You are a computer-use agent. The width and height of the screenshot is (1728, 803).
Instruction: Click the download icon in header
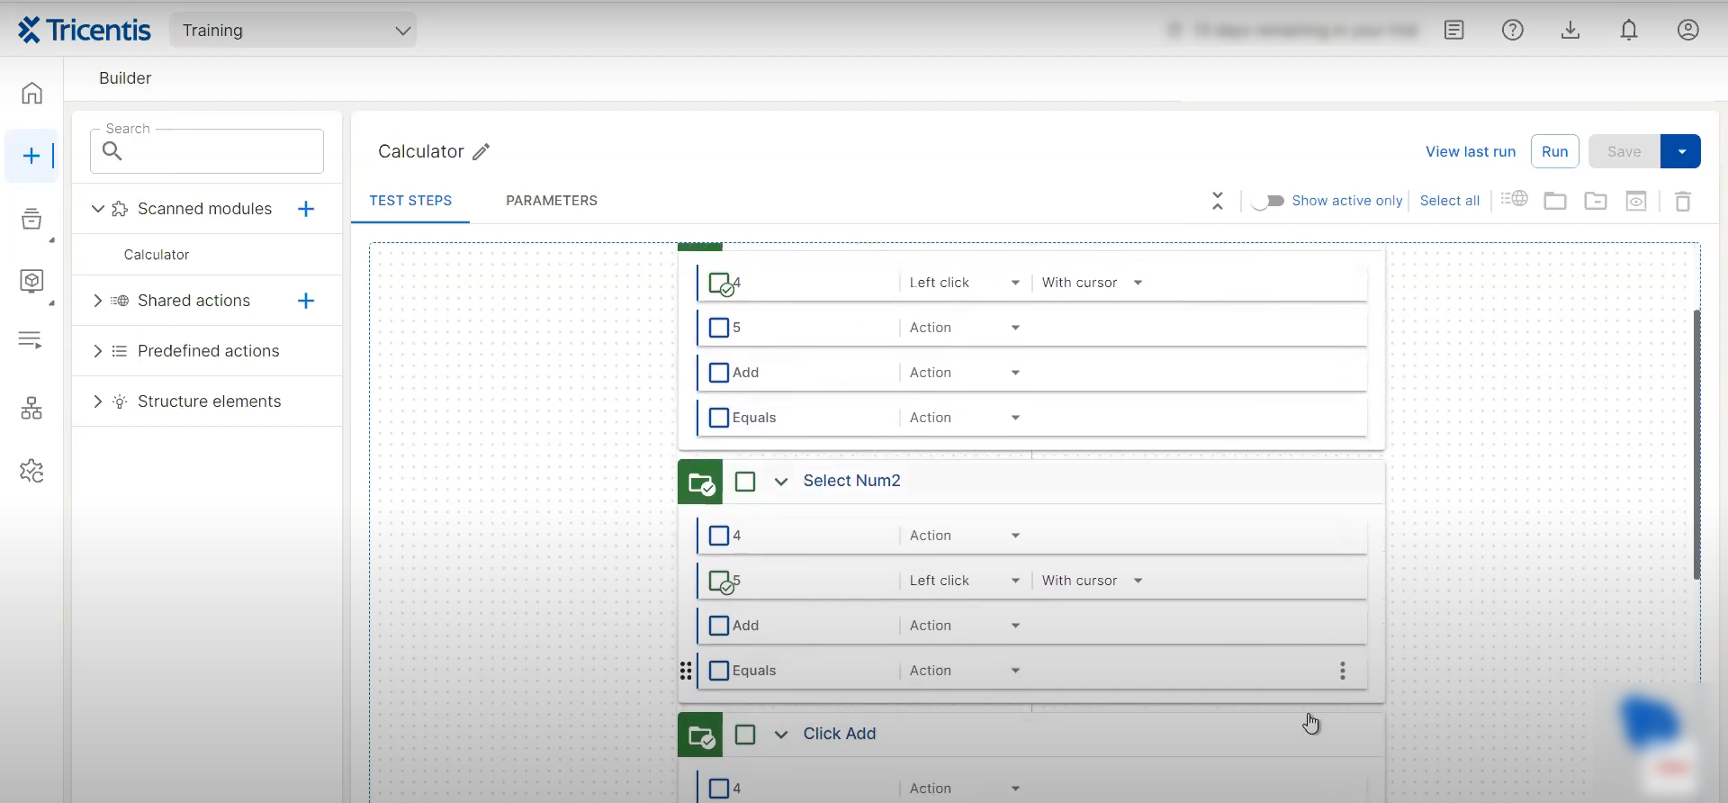(1570, 30)
